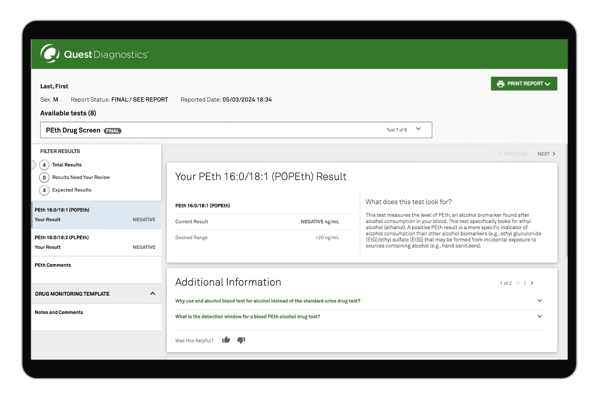
Task: Click the PREVIOUS result link
Action: [513, 154]
